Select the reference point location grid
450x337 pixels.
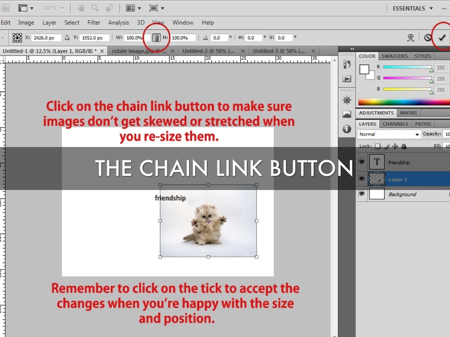point(17,38)
